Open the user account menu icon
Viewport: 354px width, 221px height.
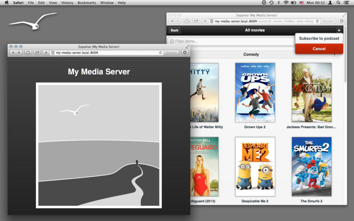(x=330, y=3)
